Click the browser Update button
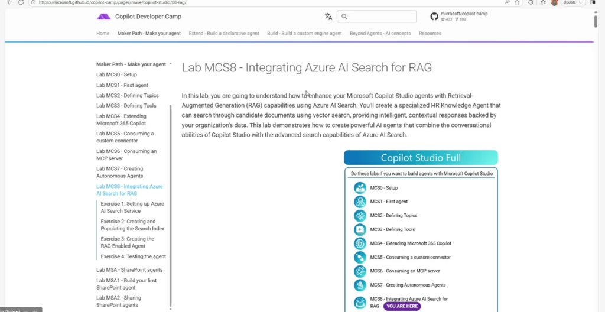The height and width of the screenshot is (312, 605). (570, 2)
